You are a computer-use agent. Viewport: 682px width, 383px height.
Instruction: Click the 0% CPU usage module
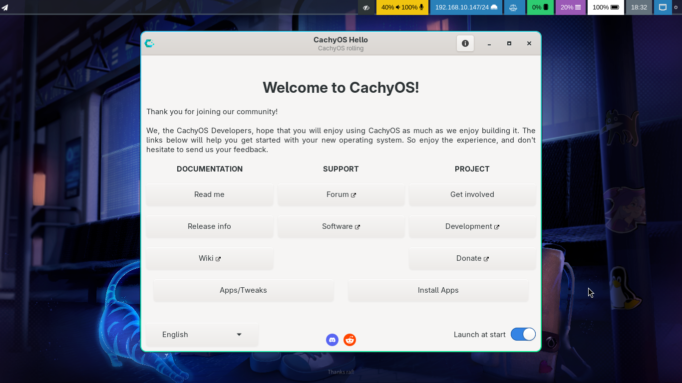coord(540,7)
